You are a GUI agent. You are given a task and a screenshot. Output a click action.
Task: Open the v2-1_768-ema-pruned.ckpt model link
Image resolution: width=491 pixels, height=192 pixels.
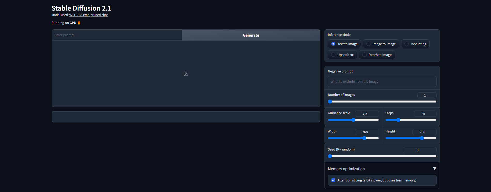point(89,15)
